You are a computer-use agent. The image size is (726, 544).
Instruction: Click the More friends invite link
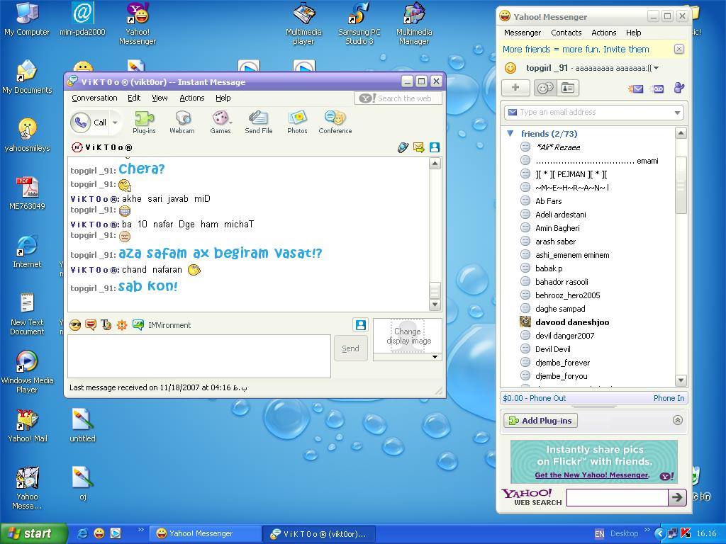576,50
